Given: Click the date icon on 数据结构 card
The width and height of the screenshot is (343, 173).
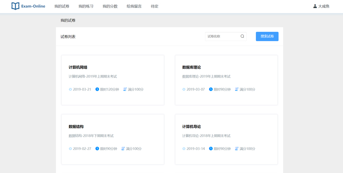Looking at the screenshot, I should pyautogui.click(x=70, y=149).
